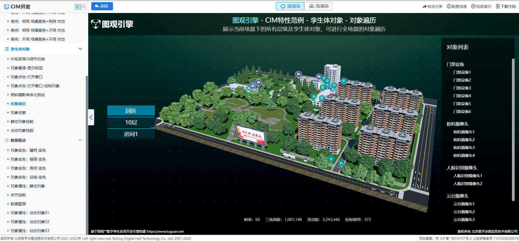Select 门禁设备6 in object list
Screen dimensions: 519x241
[x=462, y=112]
